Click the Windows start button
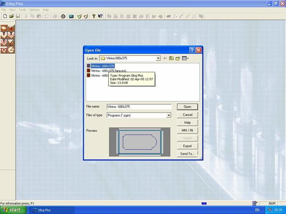 click(12, 210)
